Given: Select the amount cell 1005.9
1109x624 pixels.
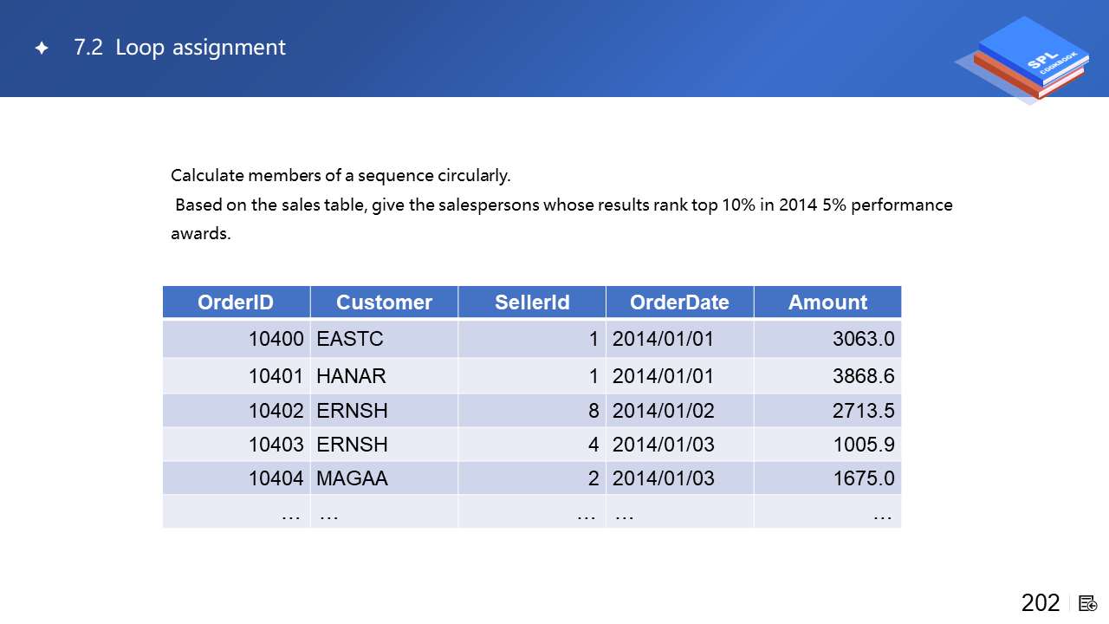Looking at the screenshot, I should coord(863,445).
